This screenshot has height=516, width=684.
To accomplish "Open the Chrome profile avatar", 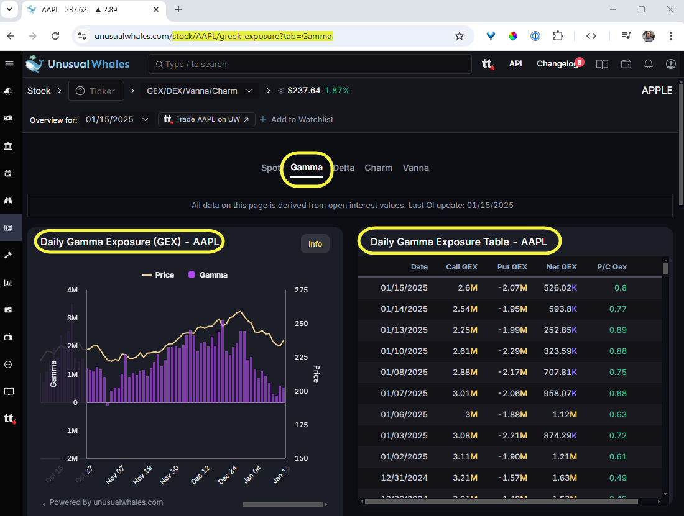I will 649,36.
